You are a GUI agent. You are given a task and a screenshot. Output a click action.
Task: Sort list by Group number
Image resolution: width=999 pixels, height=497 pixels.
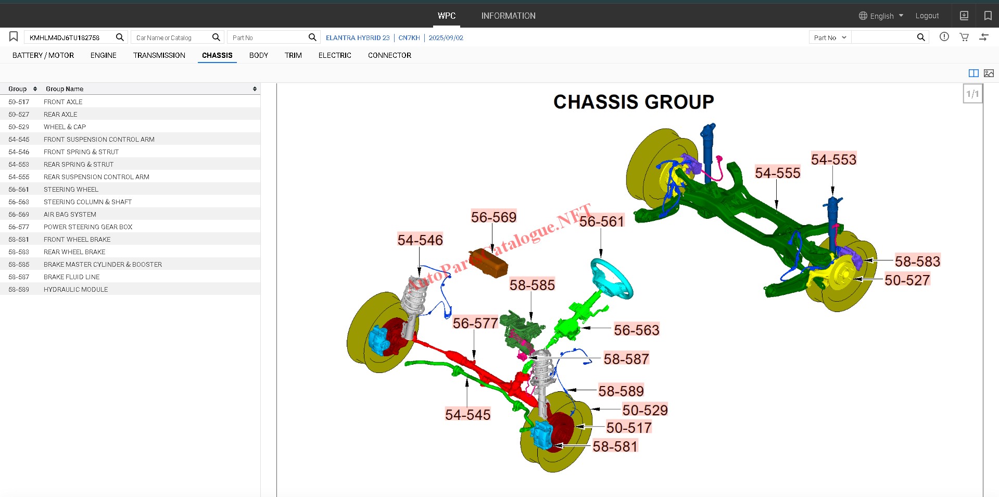[x=35, y=89]
